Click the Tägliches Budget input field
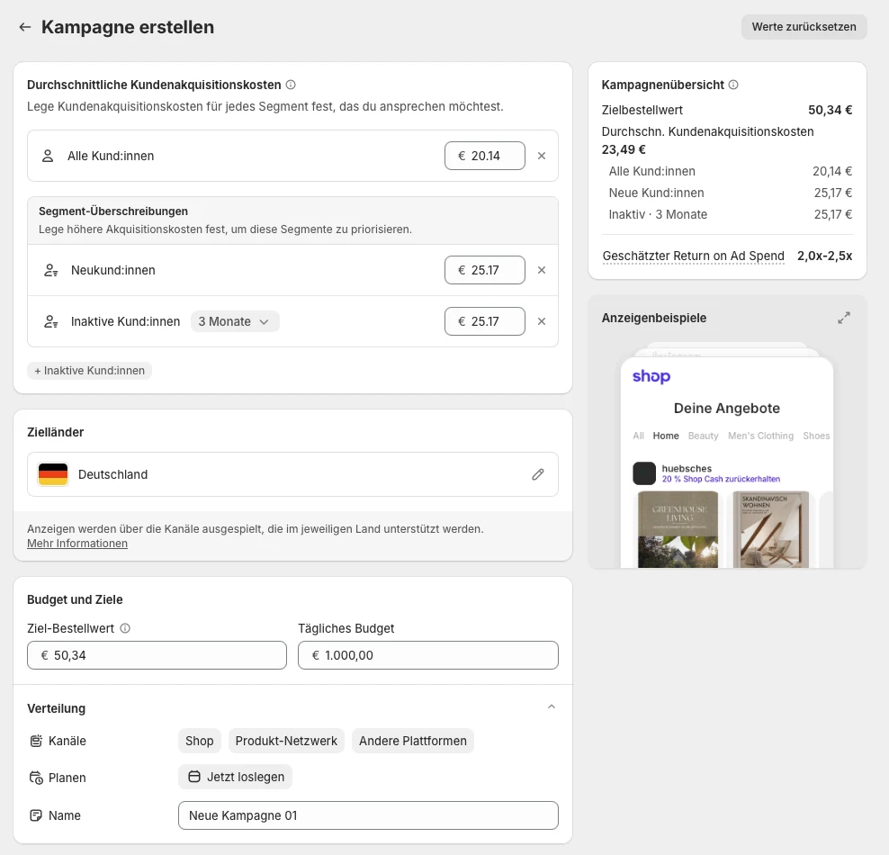 (428, 655)
